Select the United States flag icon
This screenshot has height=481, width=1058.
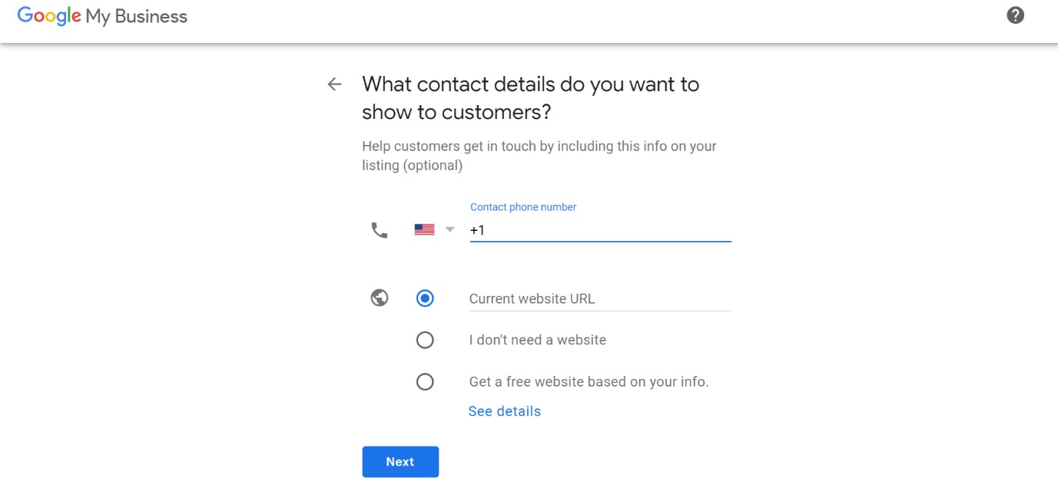point(424,229)
